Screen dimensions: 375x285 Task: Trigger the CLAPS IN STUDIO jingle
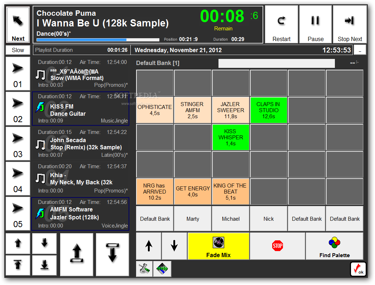click(x=269, y=110)
